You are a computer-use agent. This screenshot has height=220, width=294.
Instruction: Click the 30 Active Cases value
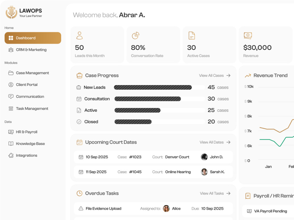(x=191, y=48)
